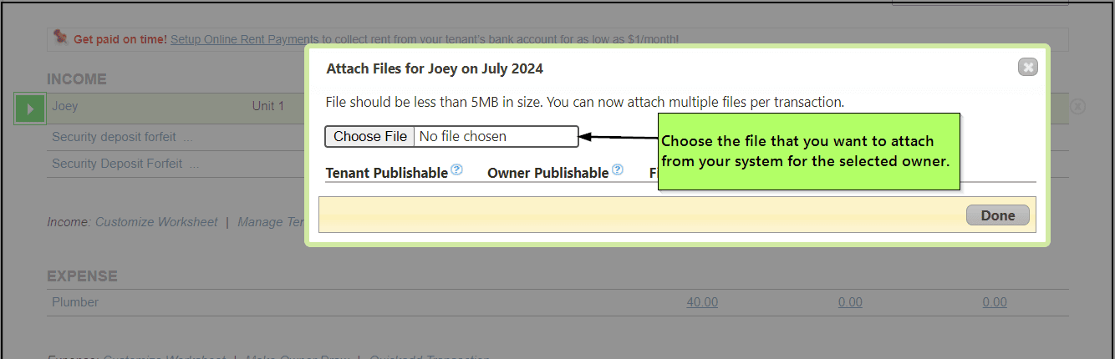Open the Tenant Publishable help icon
Screen dimensions: 1115x359
point(456,170)
